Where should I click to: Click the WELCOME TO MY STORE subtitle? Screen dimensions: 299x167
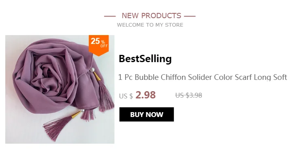coord(150,25)
